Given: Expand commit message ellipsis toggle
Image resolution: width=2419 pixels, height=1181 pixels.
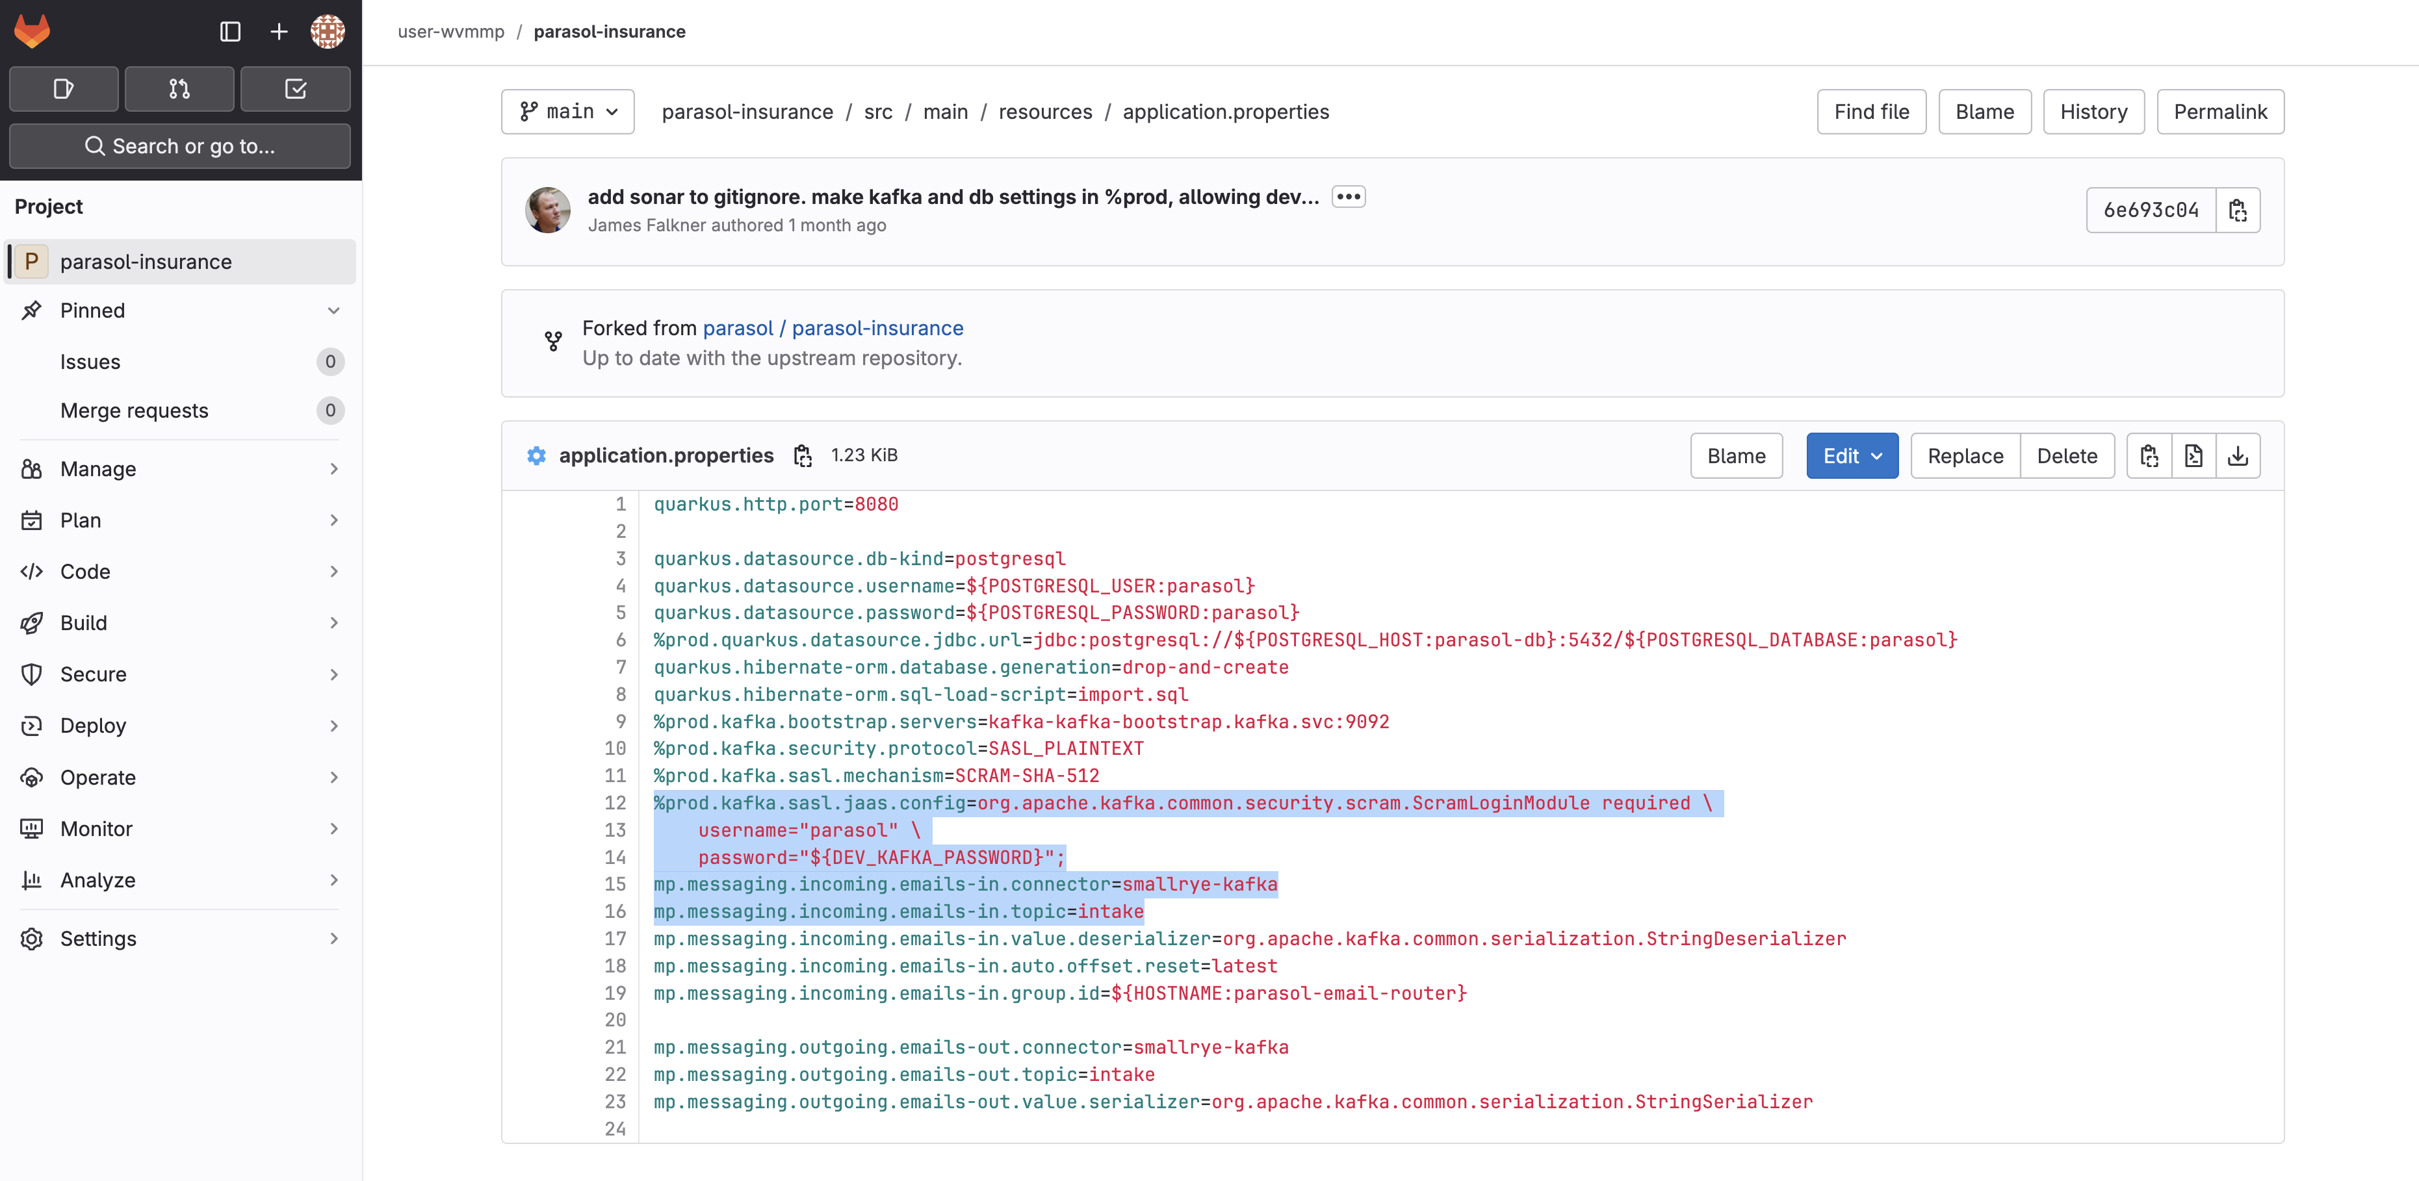Looking at the screenshot, I should [1349, 197].
